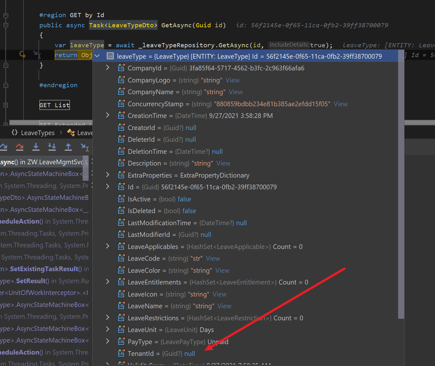
Task: Collapse the GetAsync method fold marker
Action: click(x=6, y=25)
